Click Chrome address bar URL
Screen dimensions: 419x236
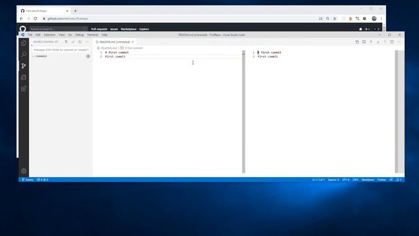[x=68, y=18]
